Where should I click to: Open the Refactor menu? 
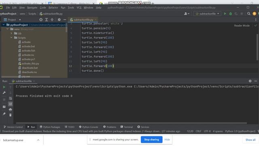[x=53, y=8]
